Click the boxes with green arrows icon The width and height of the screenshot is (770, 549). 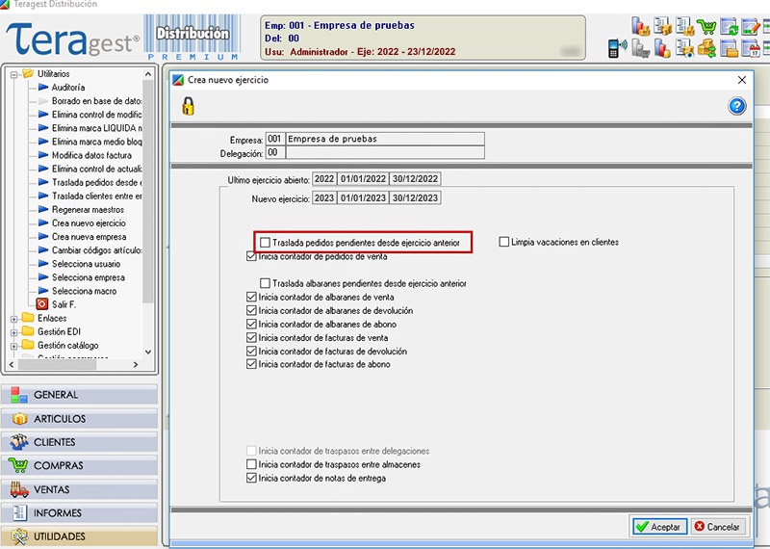pyautogui.click(x=706, y=48)
